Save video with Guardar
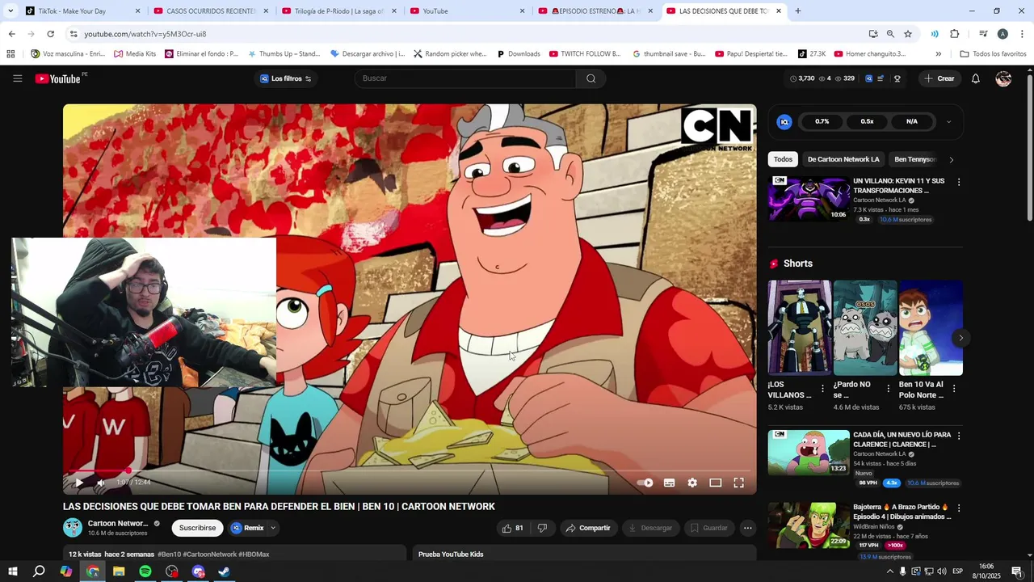 point(708,528)
